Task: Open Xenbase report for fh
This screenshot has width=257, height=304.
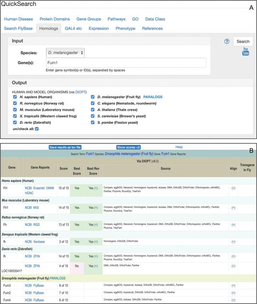Action: click(39, 242)
